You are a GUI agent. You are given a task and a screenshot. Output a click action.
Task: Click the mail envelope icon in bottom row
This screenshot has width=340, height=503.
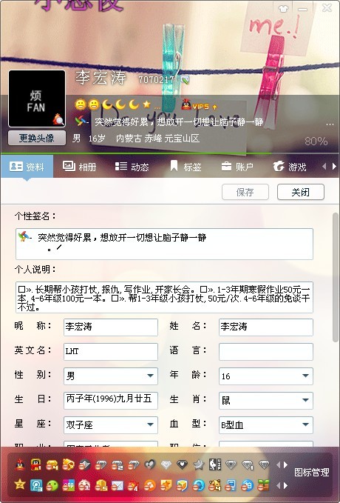(118, 485)
